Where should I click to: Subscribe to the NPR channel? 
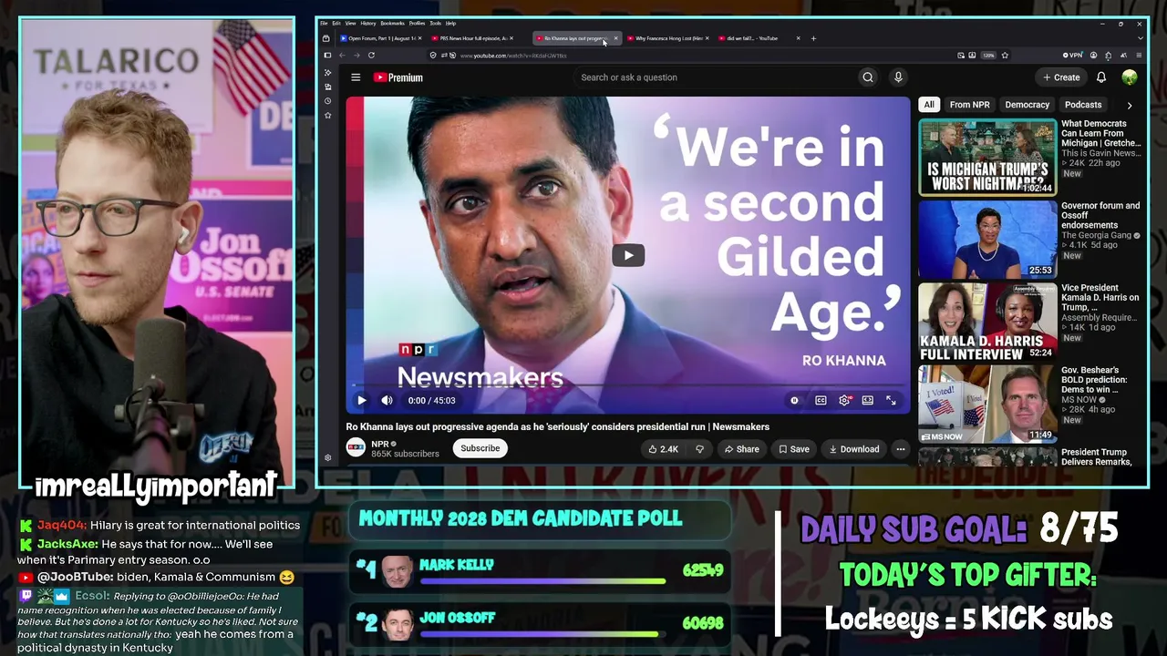pyautogui.click(x=480, y=448)
